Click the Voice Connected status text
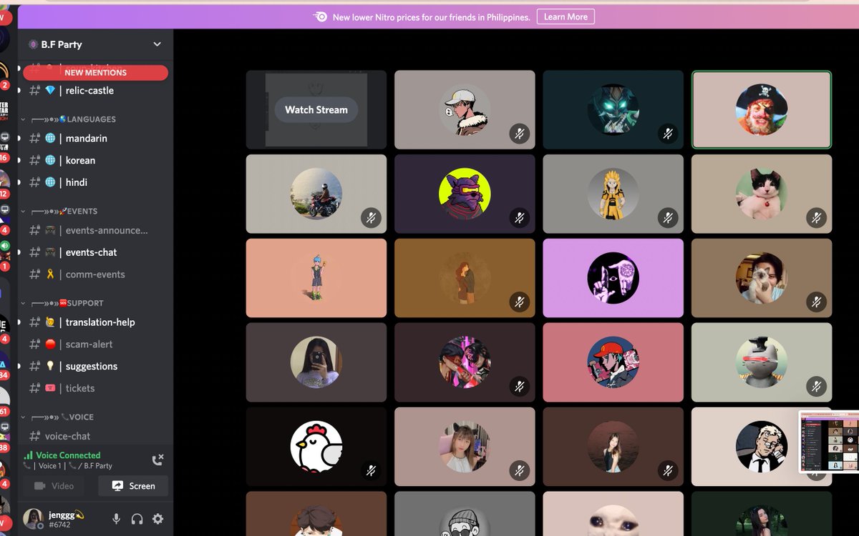Image resolution: width=859 pixels, height=536 pixels. click(68, 455)
